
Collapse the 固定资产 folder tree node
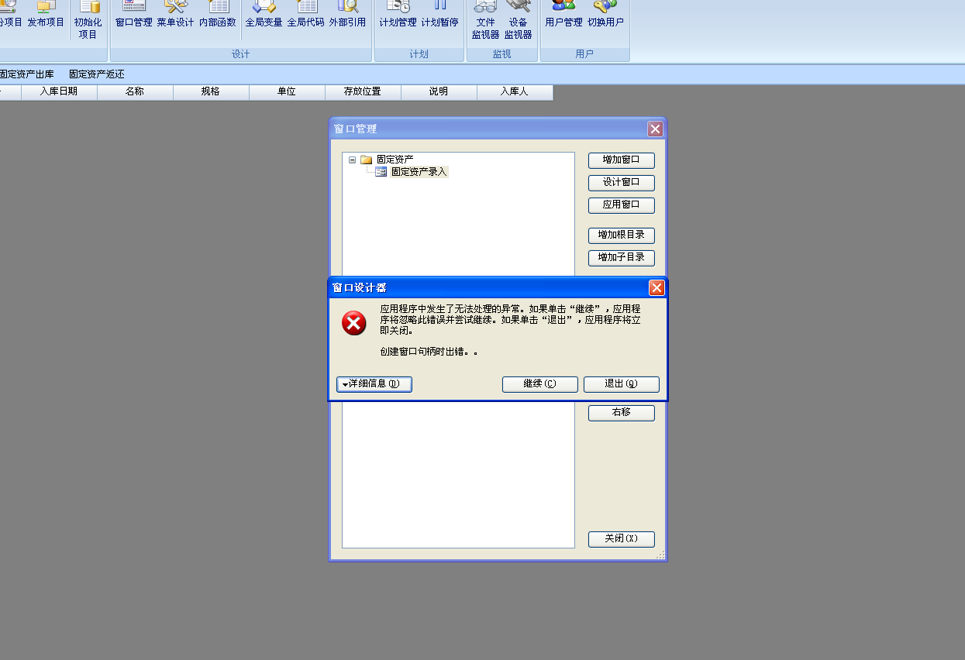(x=353, y=160)
